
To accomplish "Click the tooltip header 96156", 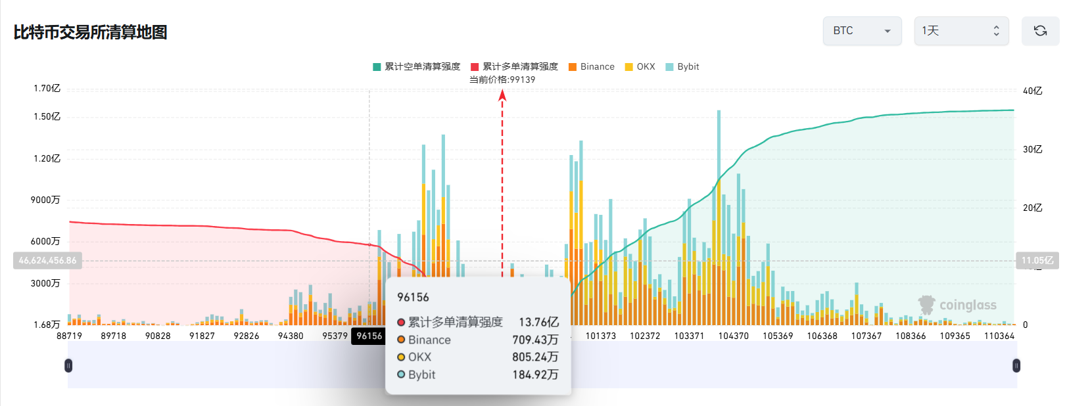I will point(413,297).
